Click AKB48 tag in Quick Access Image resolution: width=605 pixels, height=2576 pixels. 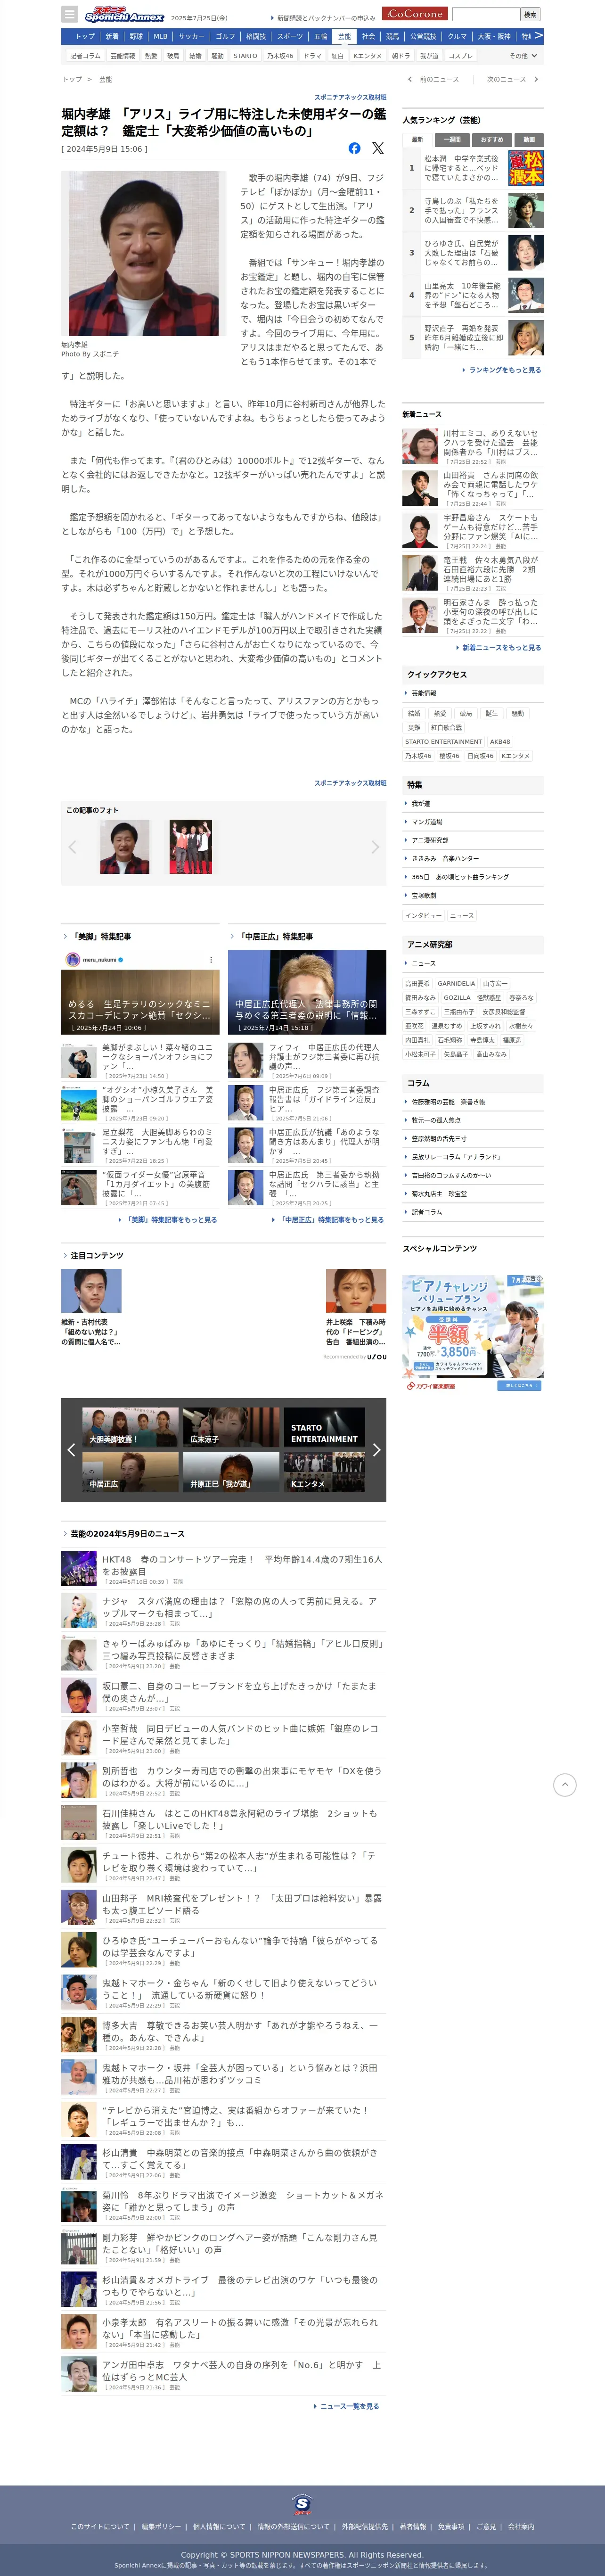tap(500, 742)
